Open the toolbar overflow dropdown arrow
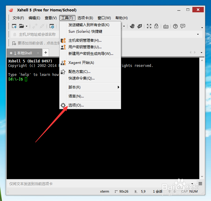The height and width of the screenshot is (201, 211). click(202, 28)
